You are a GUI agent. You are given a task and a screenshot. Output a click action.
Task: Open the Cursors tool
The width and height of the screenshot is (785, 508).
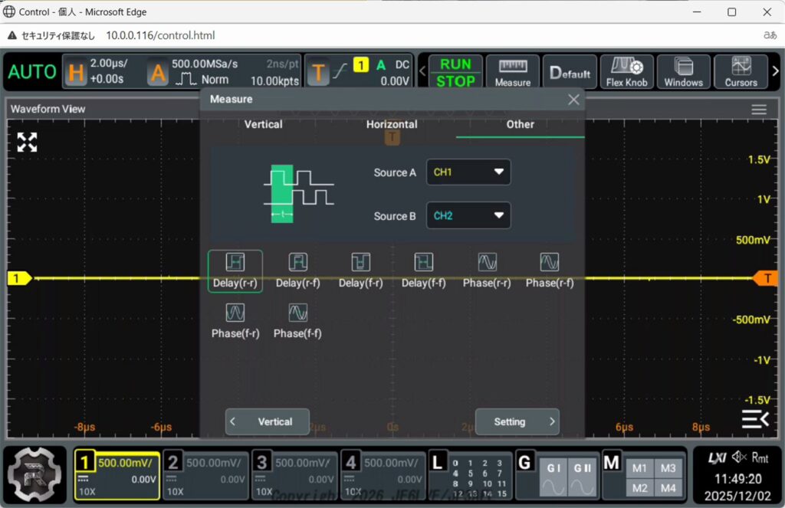pyautogui.click(x=741, y=72)
